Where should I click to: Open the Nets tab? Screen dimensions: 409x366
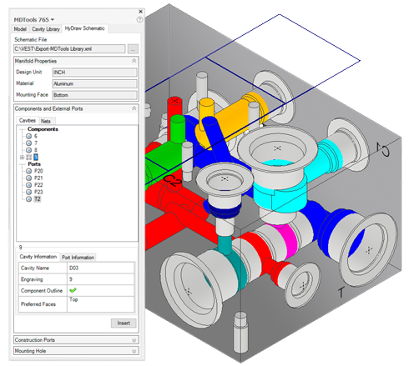click(46, 121)
